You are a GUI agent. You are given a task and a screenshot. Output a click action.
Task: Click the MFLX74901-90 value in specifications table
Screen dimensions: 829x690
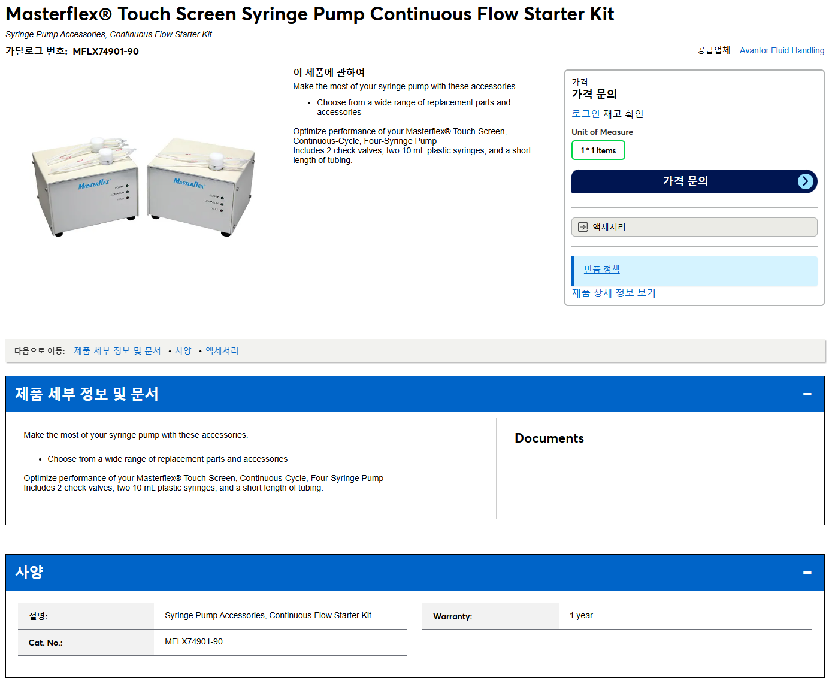tap(193, 642)
